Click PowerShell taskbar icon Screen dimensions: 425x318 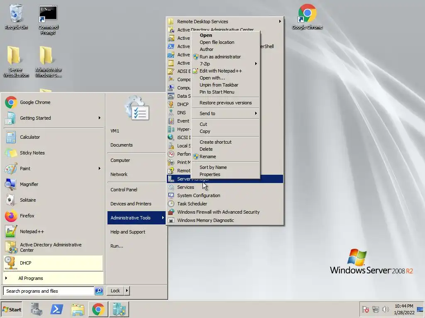[57, 309]
